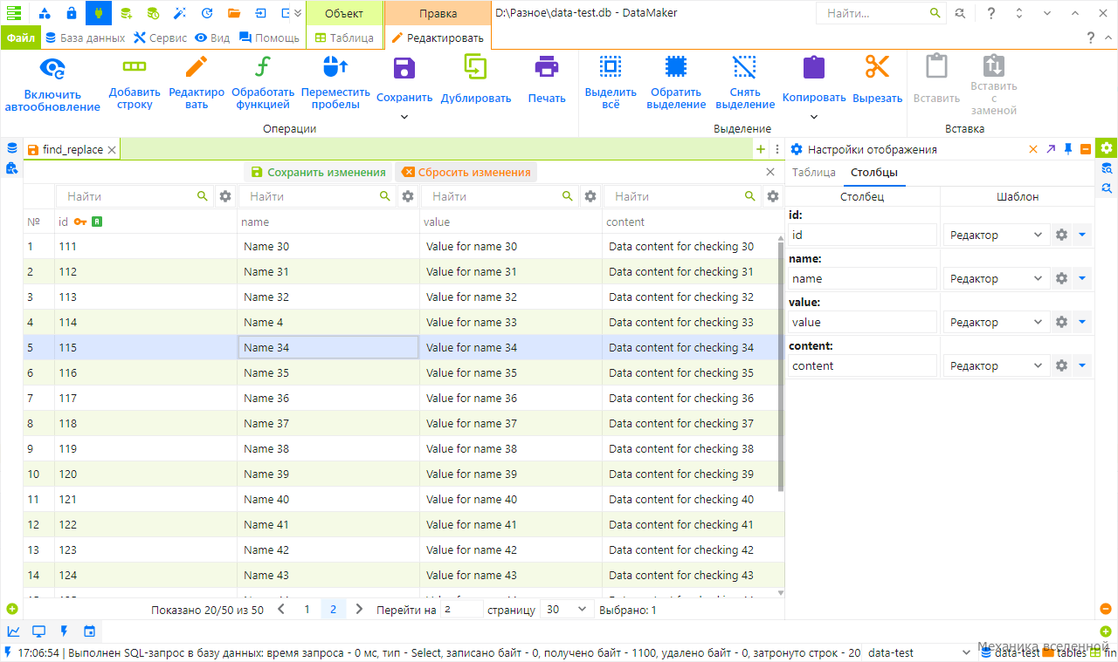This screenshot has width=1118, height=662.
Task: Click Копировать clipboard icon
Action: [x=814, y=68]
